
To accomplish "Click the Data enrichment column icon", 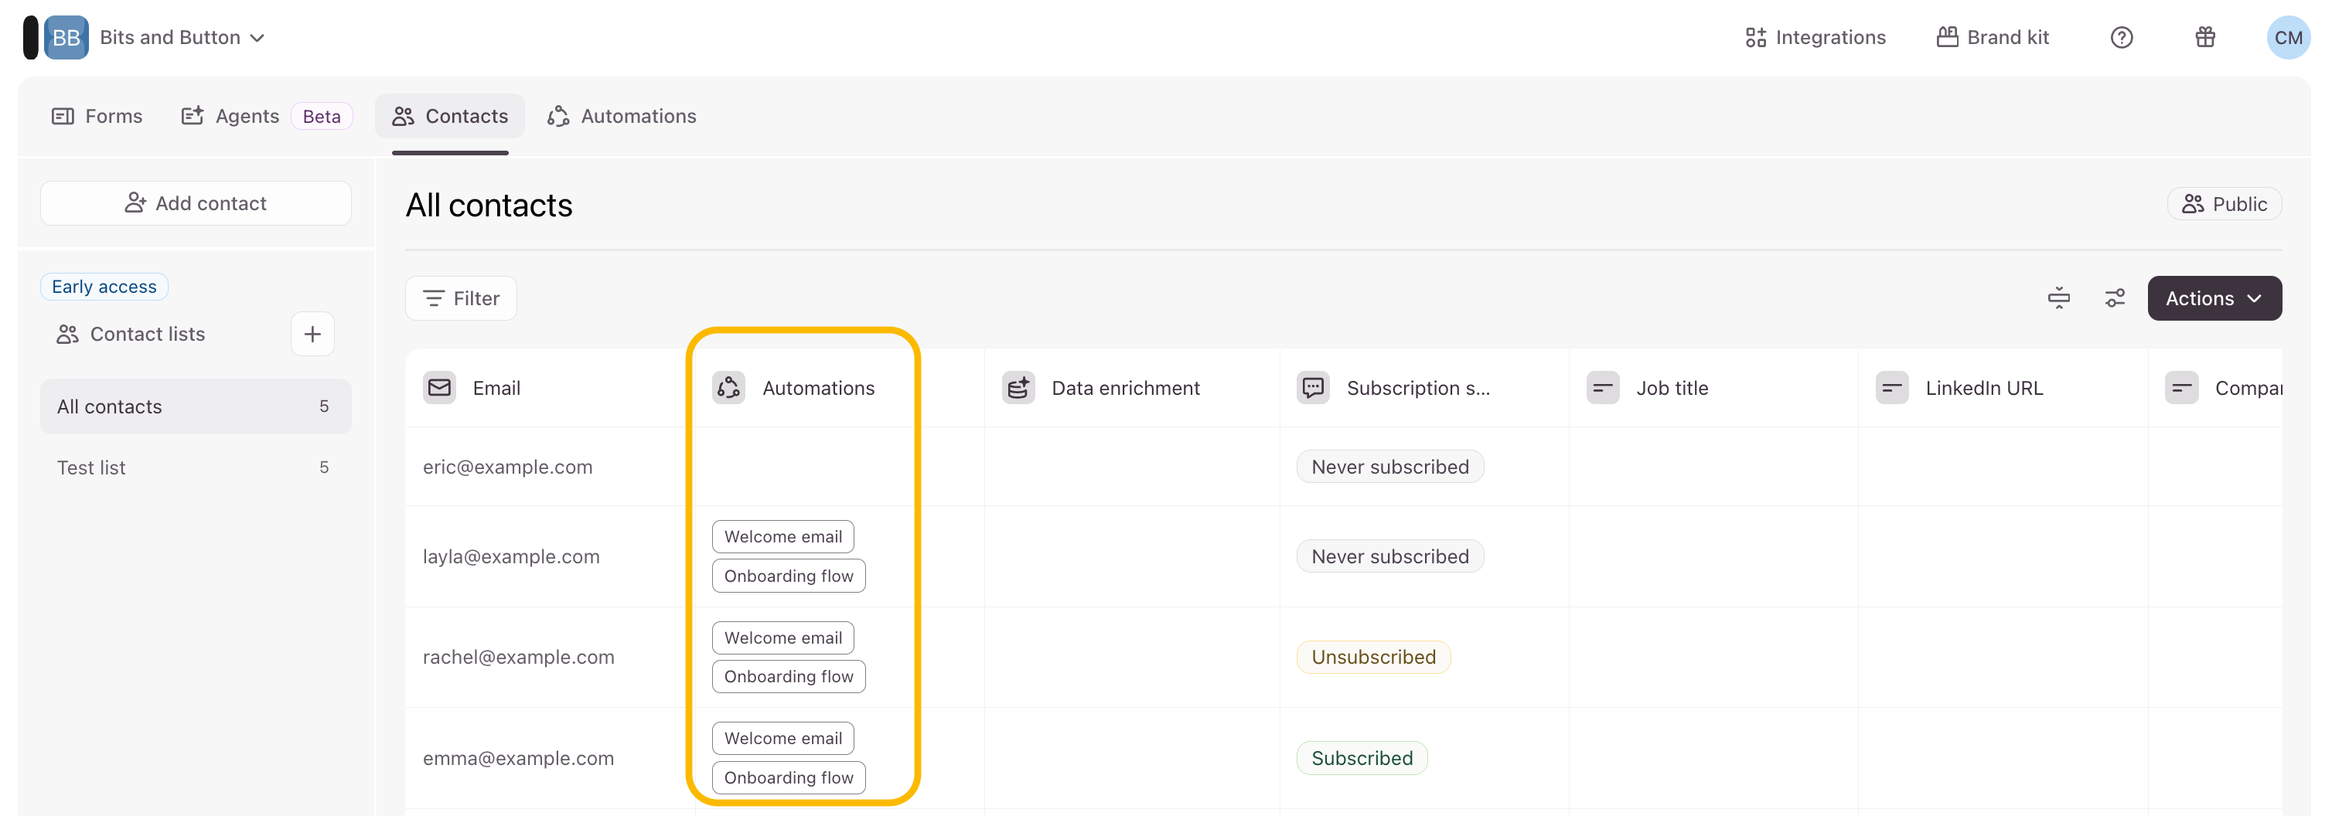I will 1018,388.
